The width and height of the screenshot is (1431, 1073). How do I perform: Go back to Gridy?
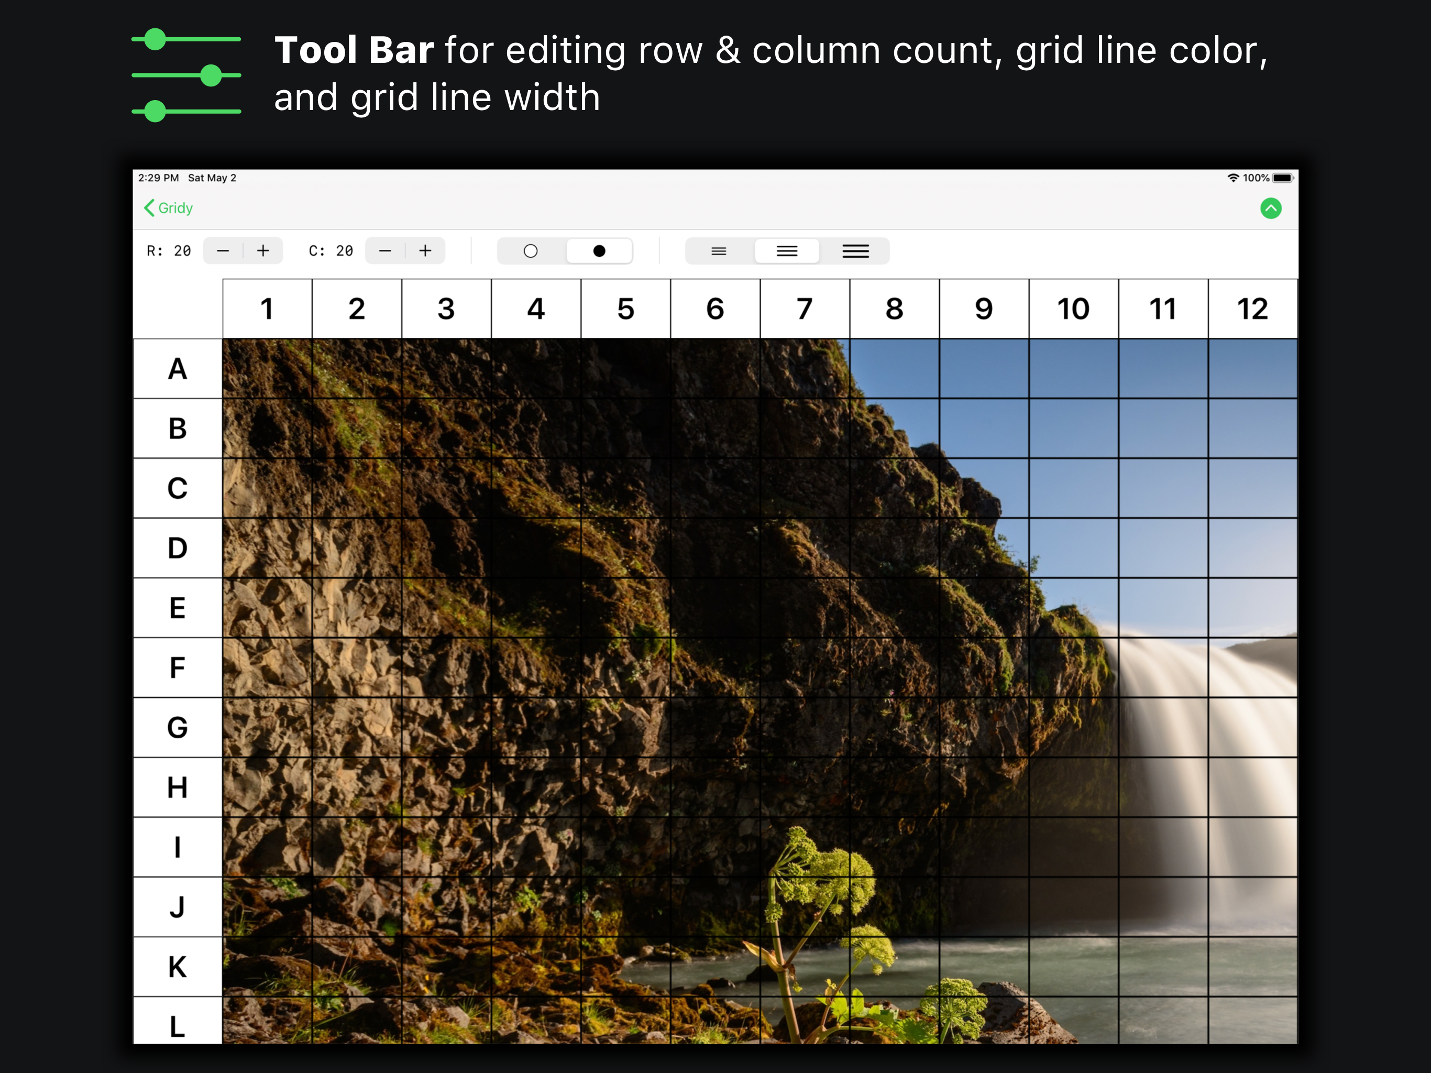point(175,209)
